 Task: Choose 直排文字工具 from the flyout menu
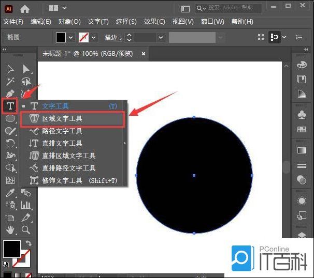(73, 143)
